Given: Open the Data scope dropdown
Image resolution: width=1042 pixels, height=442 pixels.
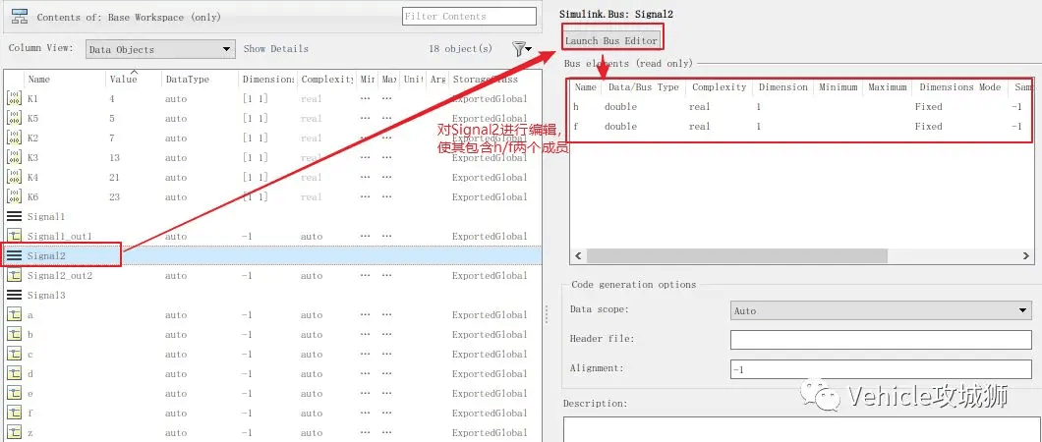Looking at the screenshot, I should click(x=881, y=310).
